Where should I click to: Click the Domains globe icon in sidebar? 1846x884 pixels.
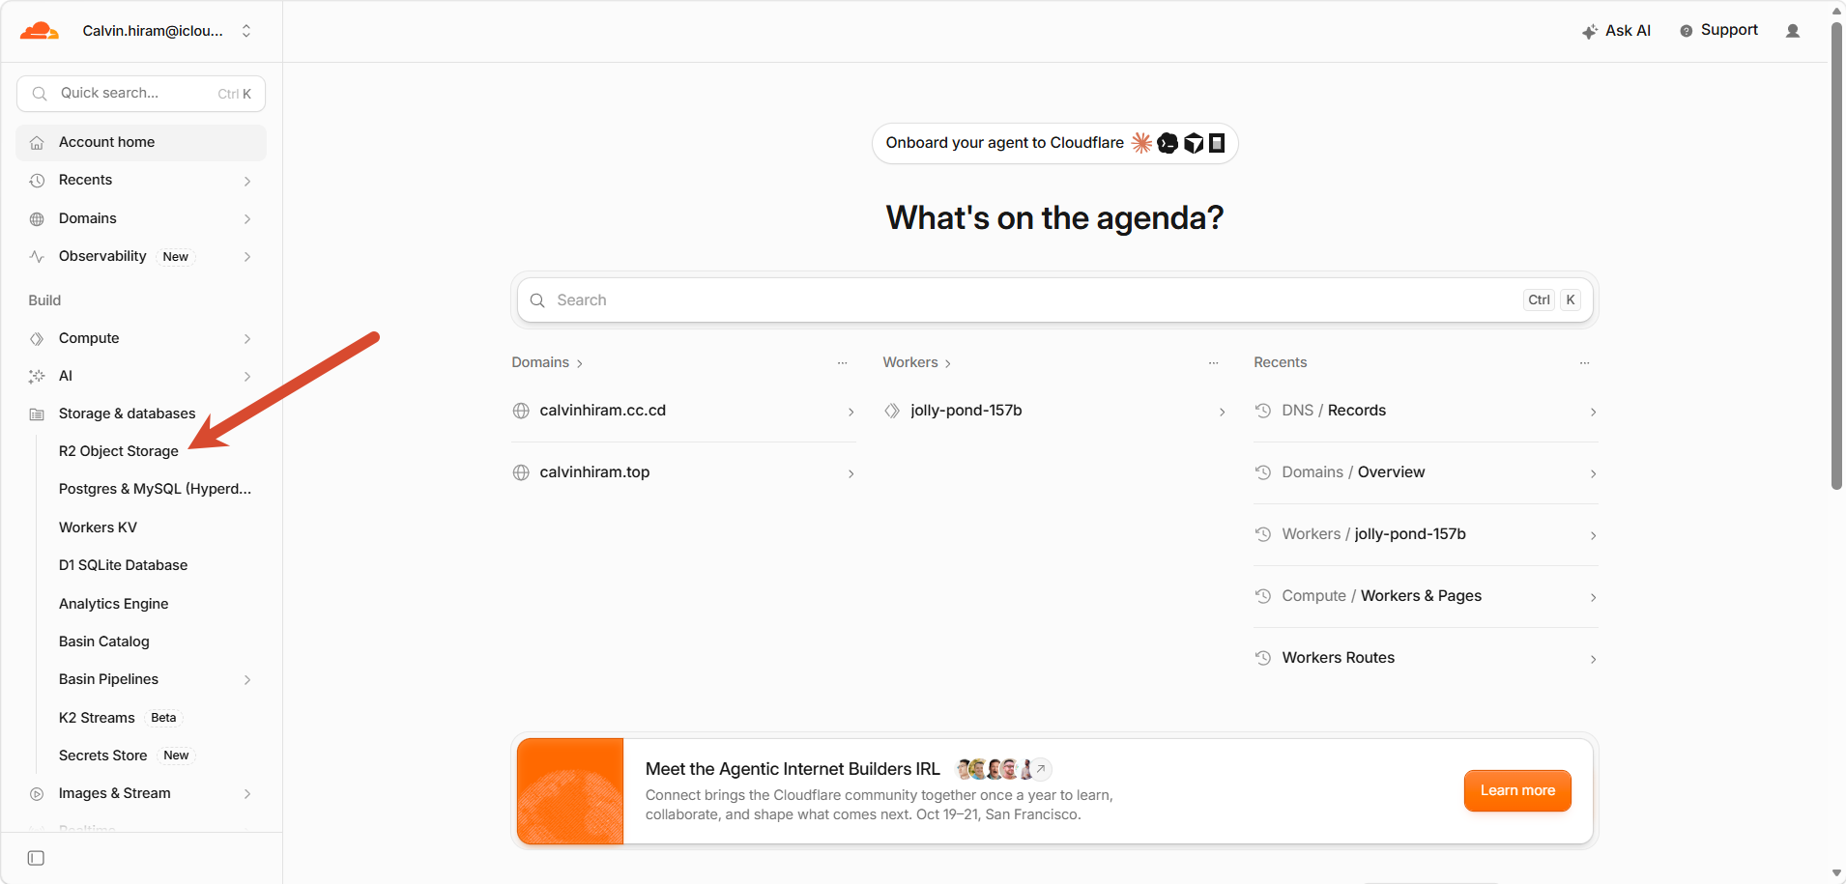click(x=37, y=219)
